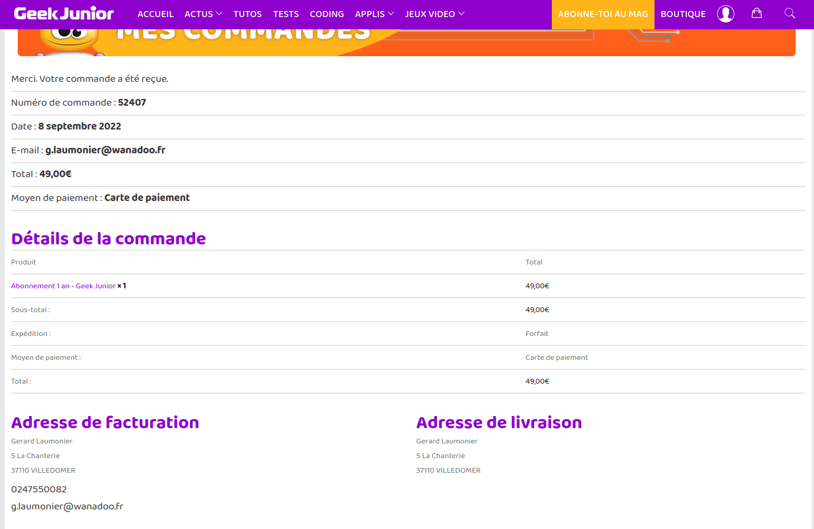814x529 pixels.
Task: Expand the APPLIS dropdown menu
Action: click(x=374, y=14)
